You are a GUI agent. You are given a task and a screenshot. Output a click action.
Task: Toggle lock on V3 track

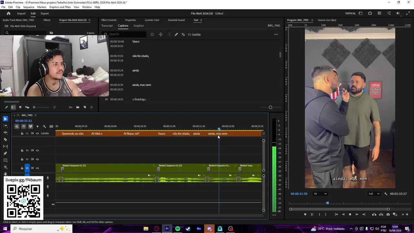[x=22, y=150]
